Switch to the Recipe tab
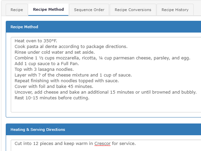Viewport: 201px width, 151px height. point(17,10)
